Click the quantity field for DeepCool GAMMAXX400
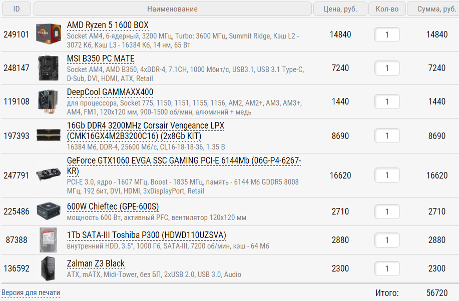 pos(387,101)
